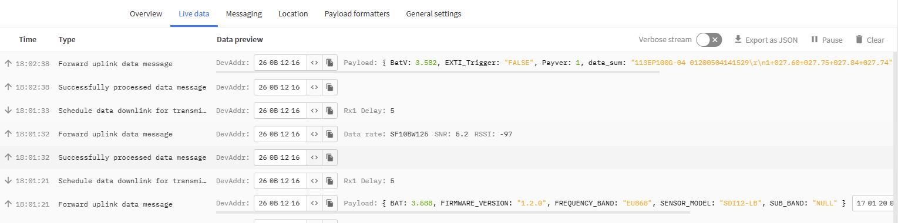Click the SUB_BAND value "NULL"
The width and height of the screenshot is (898, 223).
(x=825, y=204)
